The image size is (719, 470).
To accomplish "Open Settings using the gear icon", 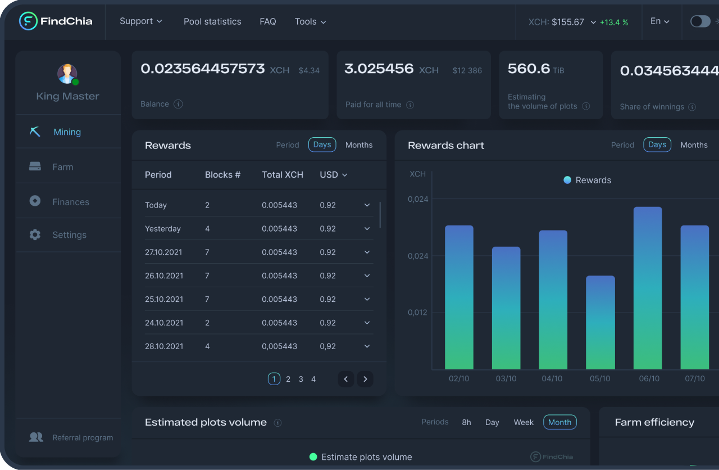I will (34, 234).
